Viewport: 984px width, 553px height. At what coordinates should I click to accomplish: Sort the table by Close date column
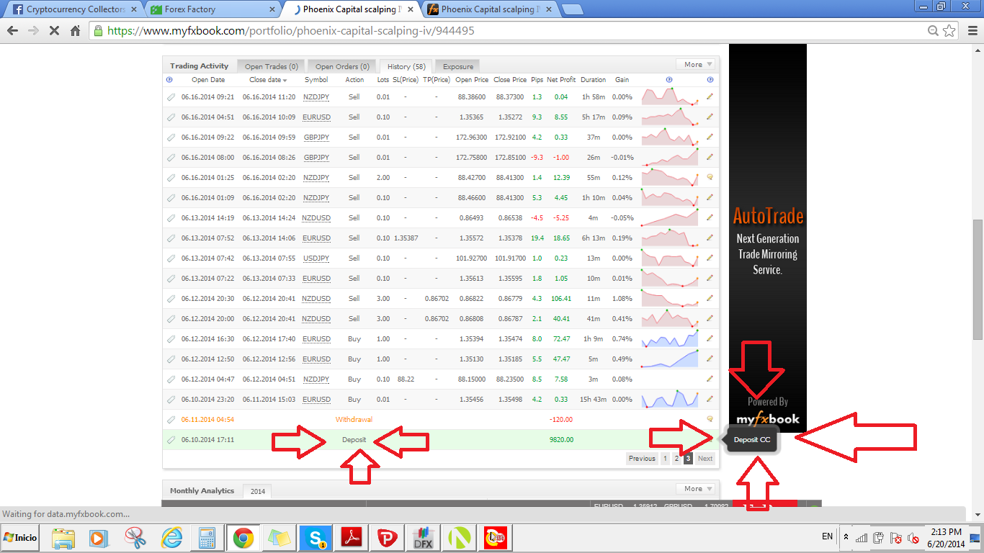click(267, 80)
